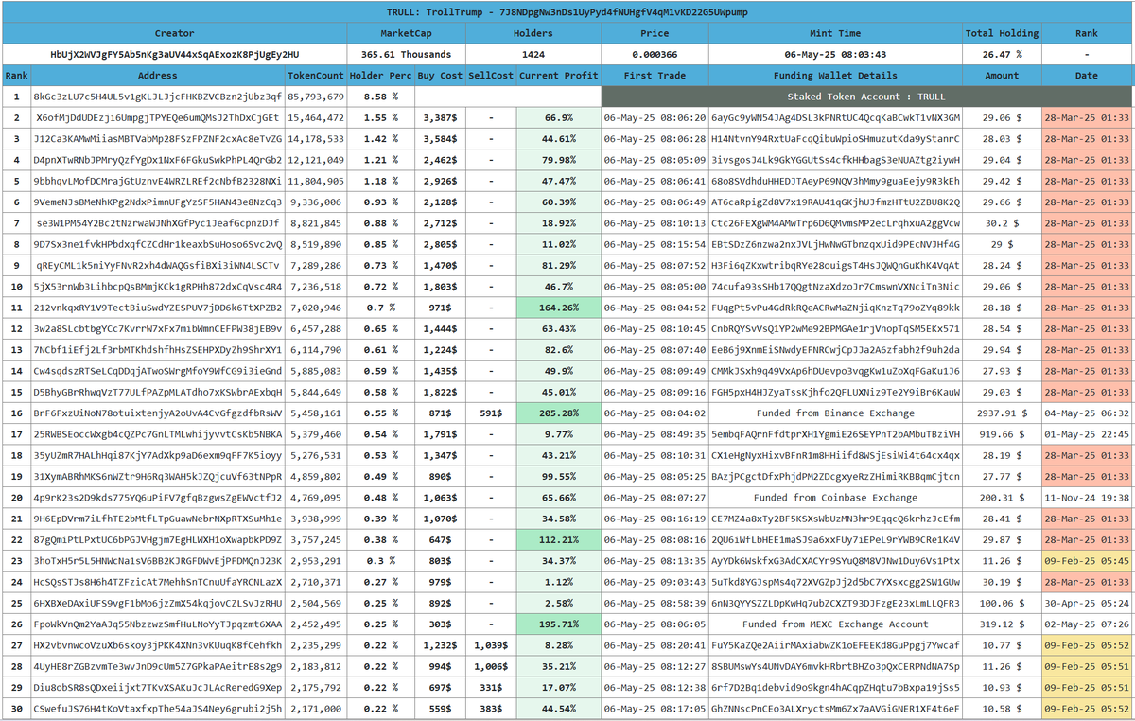This screenshot has width=1135, height=721.
Task: Select the amount 100.06 $
Action: pos(1002,603)
